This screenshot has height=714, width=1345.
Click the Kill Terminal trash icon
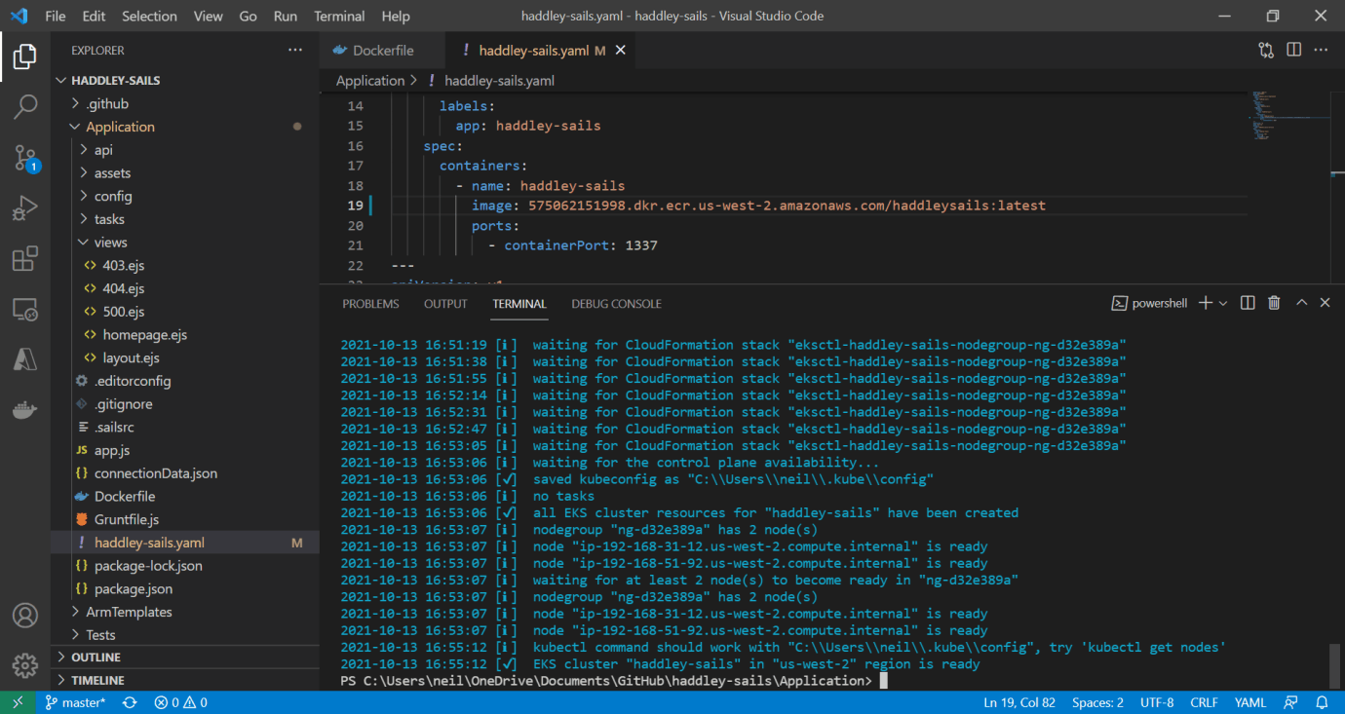1274,303
